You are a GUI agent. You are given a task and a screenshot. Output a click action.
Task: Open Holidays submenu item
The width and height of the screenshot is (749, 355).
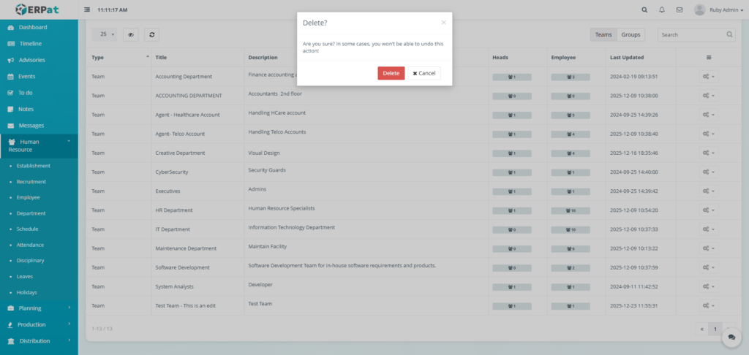click(x=26, y=292)
